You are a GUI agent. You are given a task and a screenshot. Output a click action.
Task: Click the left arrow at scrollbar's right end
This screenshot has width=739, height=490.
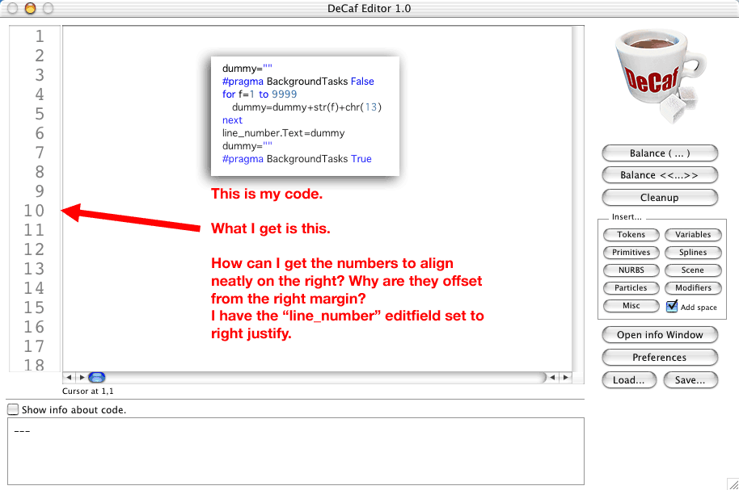(x=553, y=377)
